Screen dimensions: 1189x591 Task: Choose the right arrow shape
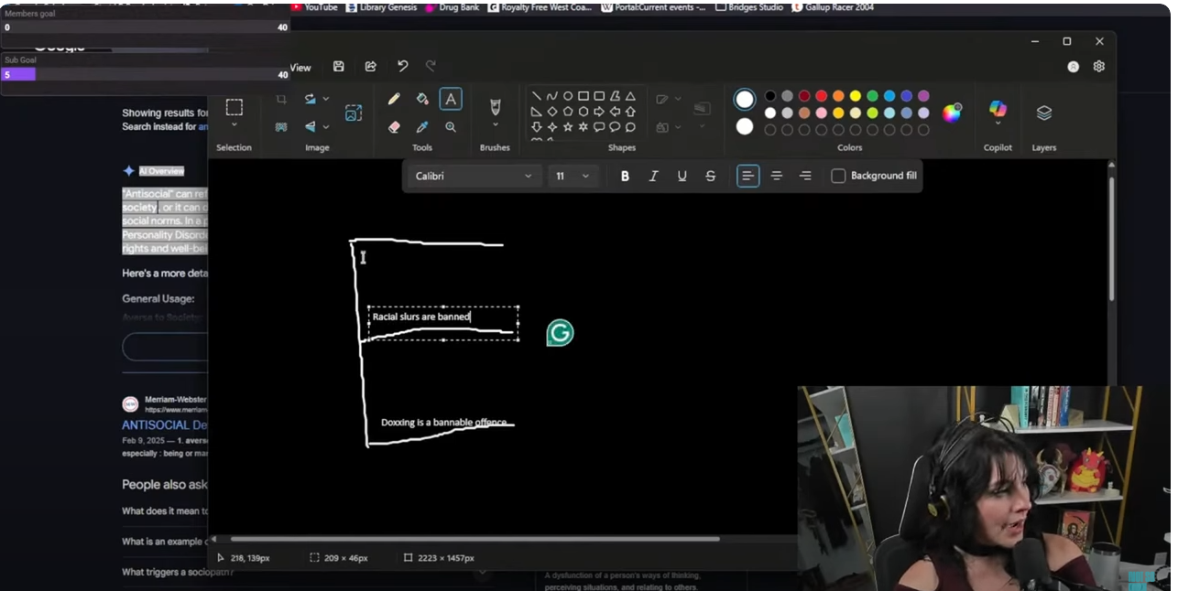point(599,112)
